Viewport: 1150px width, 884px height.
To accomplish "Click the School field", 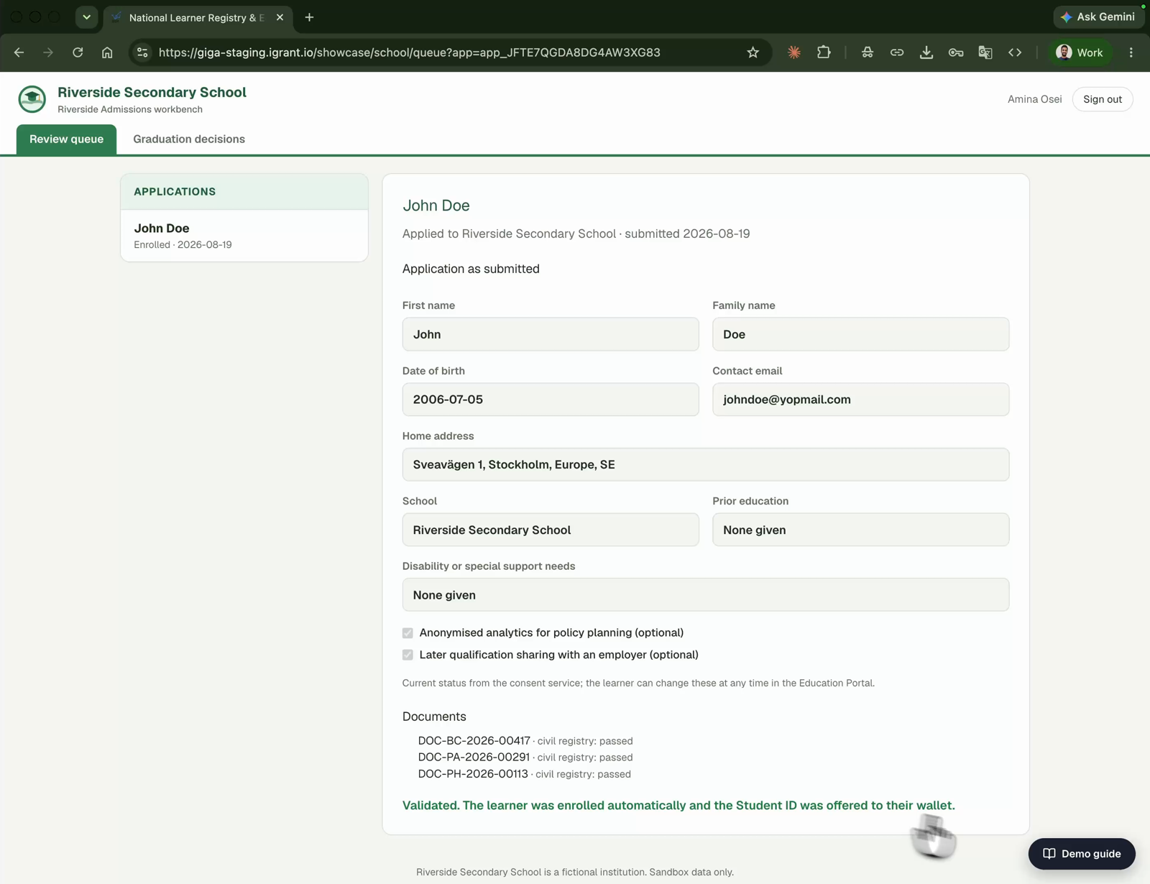I will point(551,530).
